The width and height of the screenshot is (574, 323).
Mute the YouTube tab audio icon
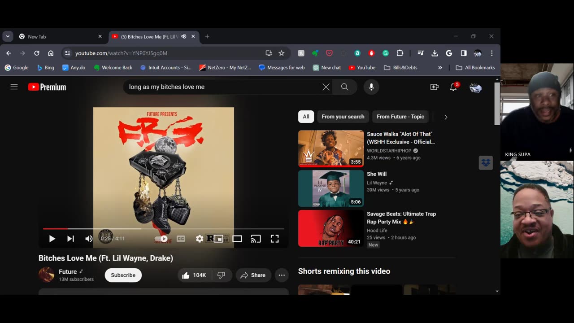click(184, 37)
